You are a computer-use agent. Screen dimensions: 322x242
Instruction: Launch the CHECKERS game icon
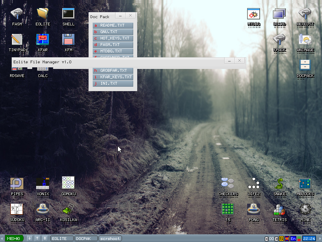pyautogui.click(x=228, y=184)
